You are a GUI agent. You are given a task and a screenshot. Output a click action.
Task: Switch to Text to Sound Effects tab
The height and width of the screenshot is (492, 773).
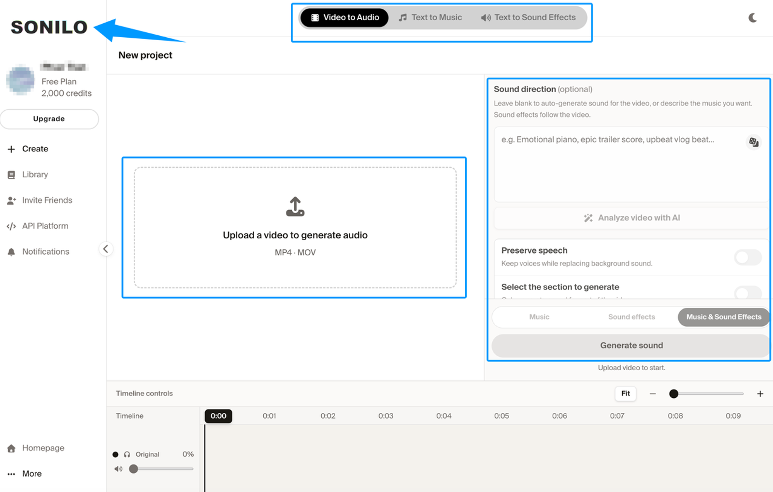pyautogui.click(x=528, y=18)
